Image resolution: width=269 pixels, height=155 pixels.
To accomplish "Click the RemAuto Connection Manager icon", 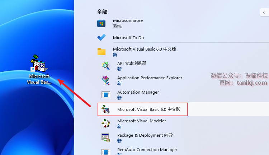I will (x=105, y=151).
